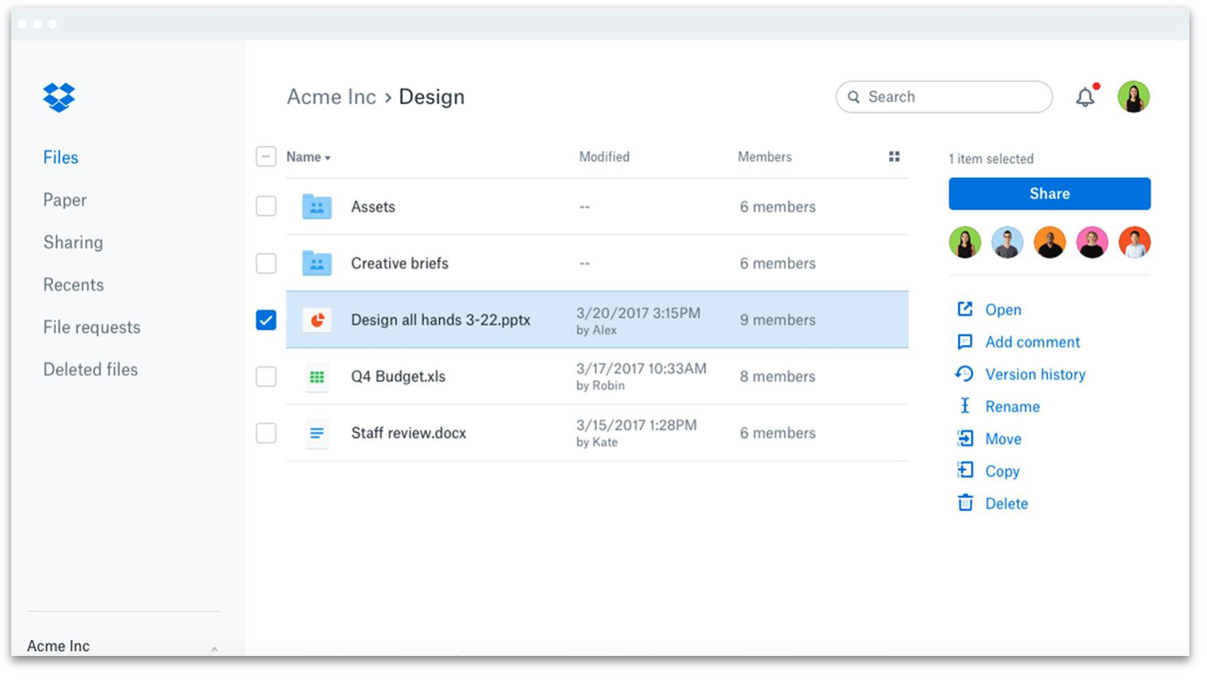Screen dimensions: 1207x680
Task: Open the shared Assets folder icon
Action: pyautogui.click(x=317, y=206)
